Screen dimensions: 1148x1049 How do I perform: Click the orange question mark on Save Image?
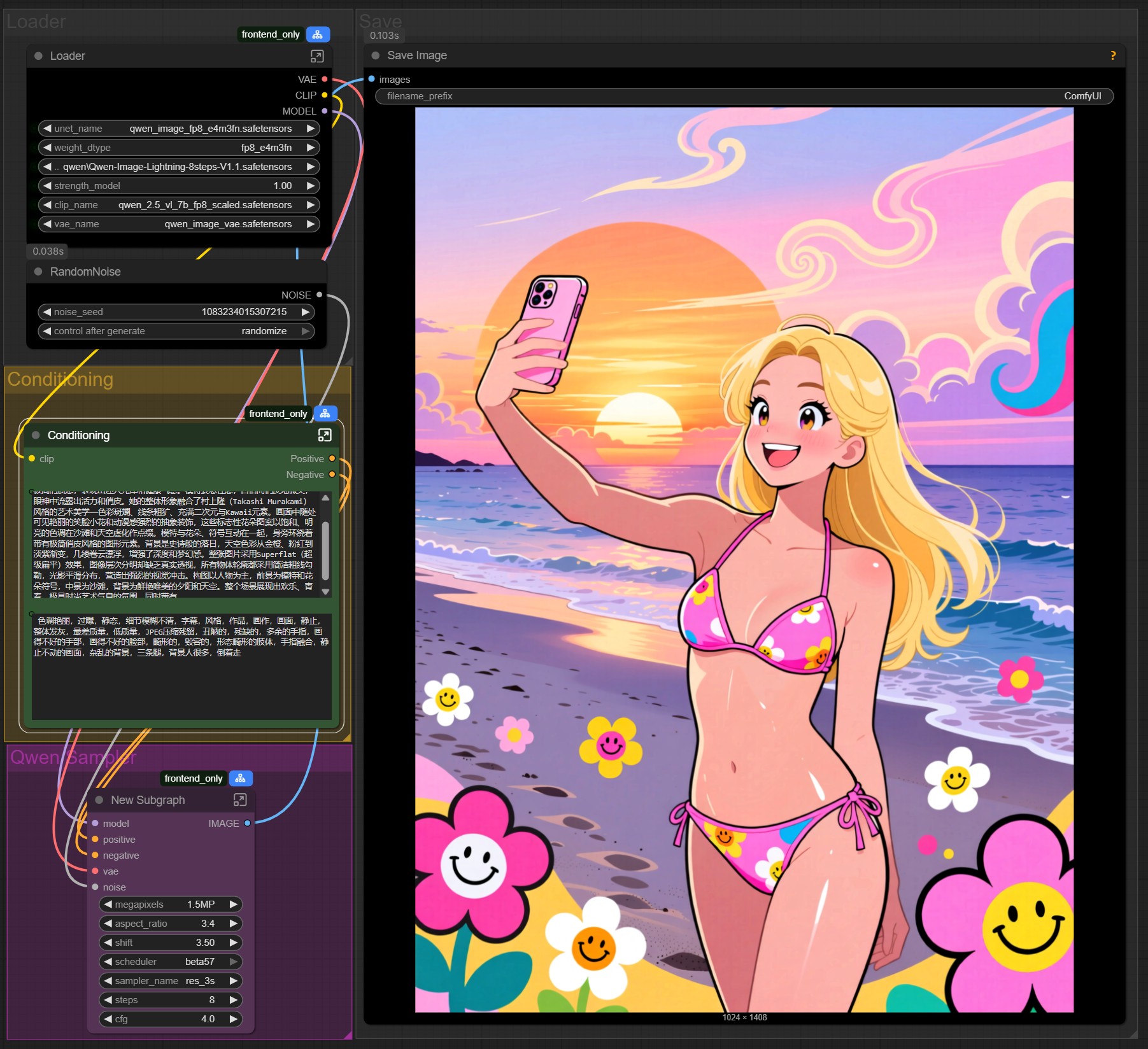pyautogui.click(x=1113, y=55)
